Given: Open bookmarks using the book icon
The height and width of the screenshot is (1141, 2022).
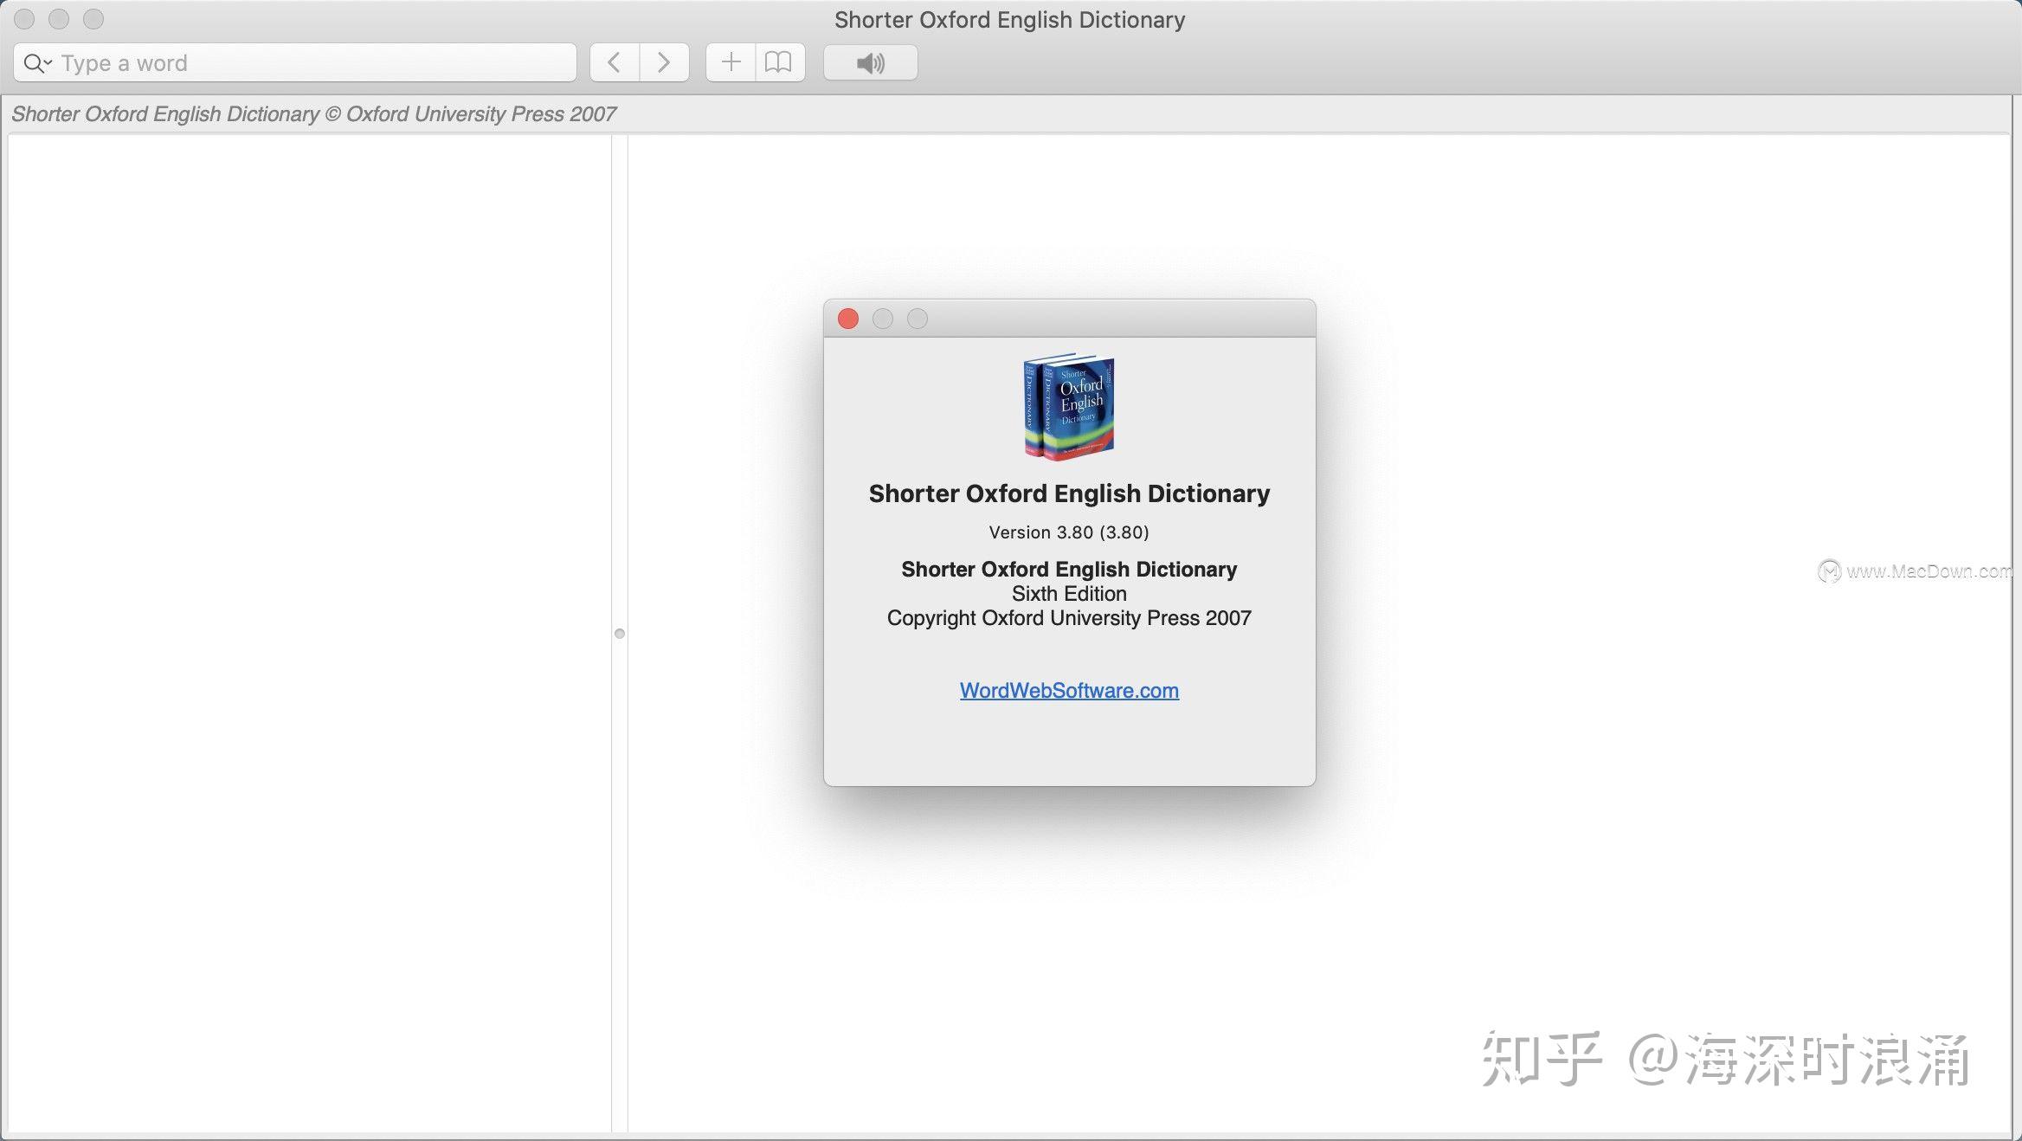Looking at the screenshot, I should point(778,61).
